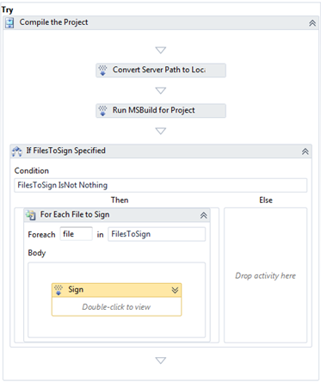Click the insertion arrow above Convert Server Path
The width and height of the screenshot is (321, 382).
click(x=161, y=50)
